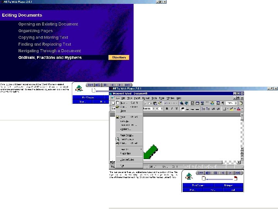Viewport: 278px width, 209px height.
Task: Choose Page Setup in the File menu
Action: pos(129,135)
